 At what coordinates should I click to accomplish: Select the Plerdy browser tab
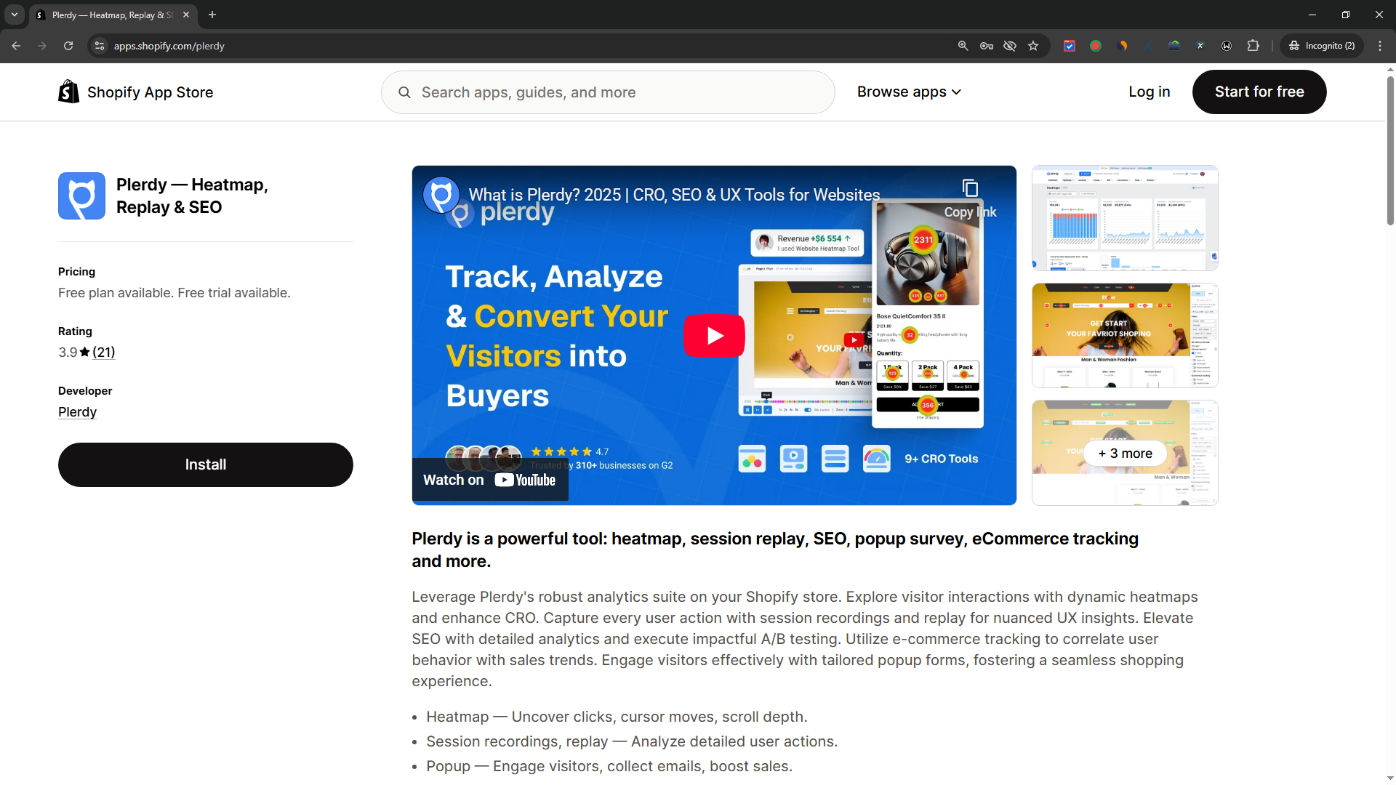109,15
